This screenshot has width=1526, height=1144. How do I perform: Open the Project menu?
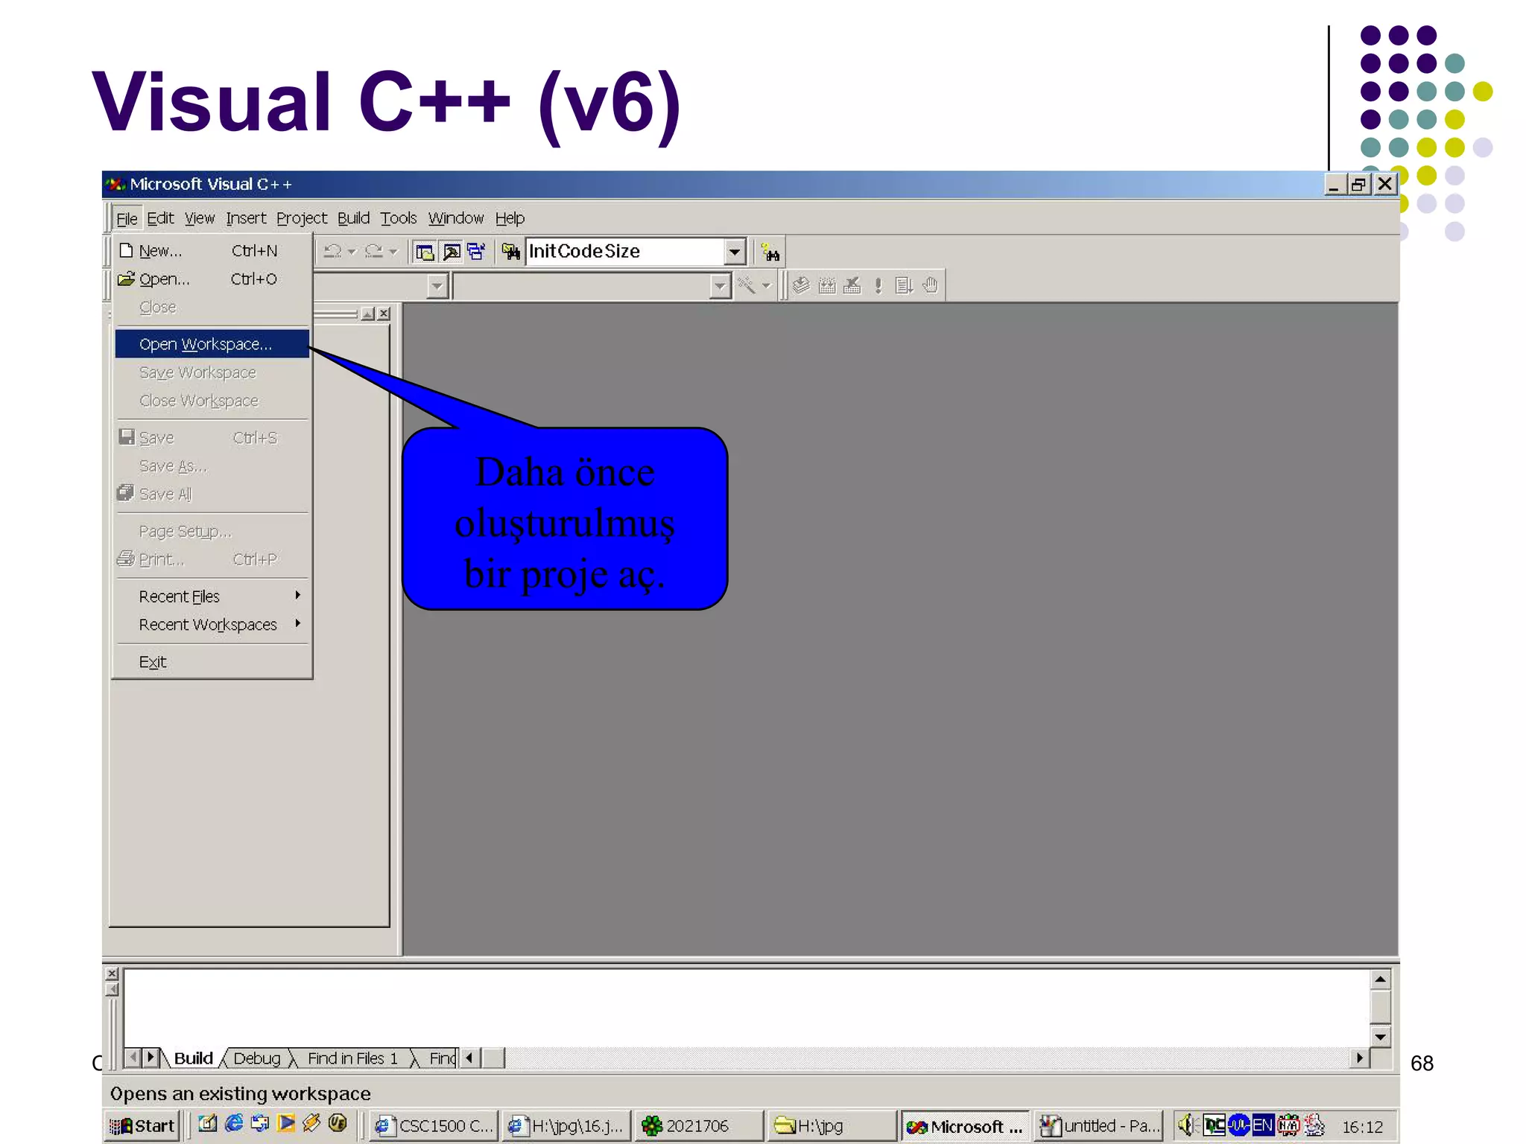[302, 218]
